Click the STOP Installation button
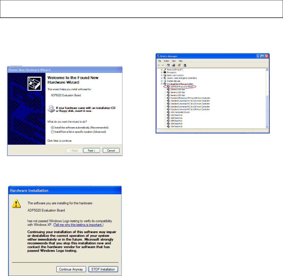 pyautogui.click(x=103, y=269)
